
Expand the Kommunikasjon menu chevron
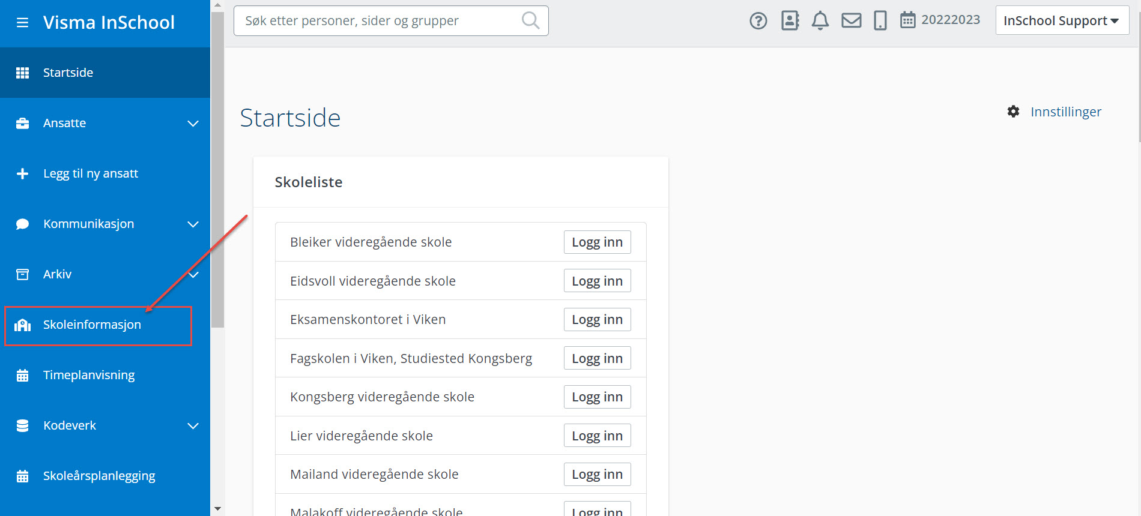click(x=193, y=224)
